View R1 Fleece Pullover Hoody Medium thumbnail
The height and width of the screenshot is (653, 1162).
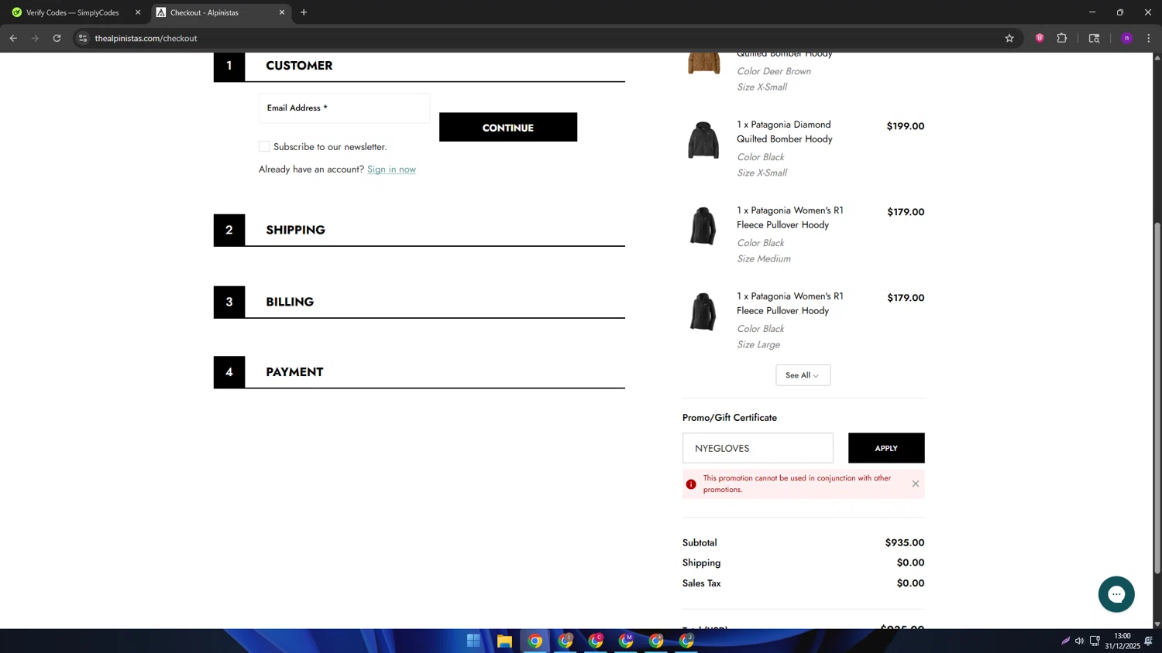coord(703,226)
